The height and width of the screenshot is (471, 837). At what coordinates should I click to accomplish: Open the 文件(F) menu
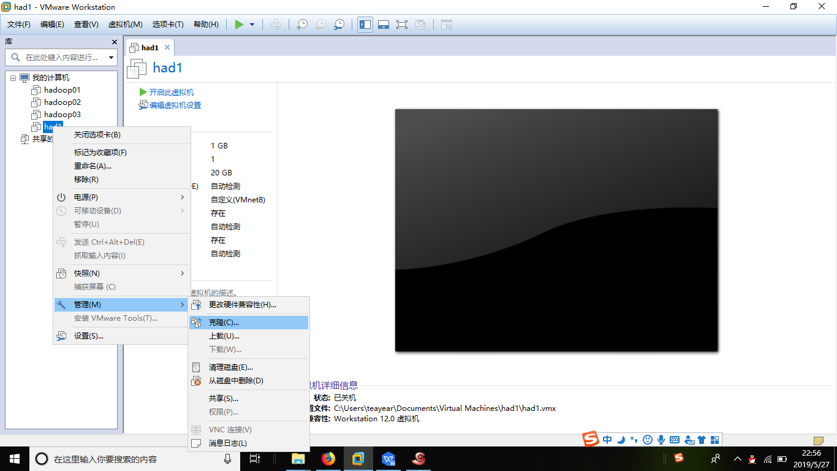(19, 25)
